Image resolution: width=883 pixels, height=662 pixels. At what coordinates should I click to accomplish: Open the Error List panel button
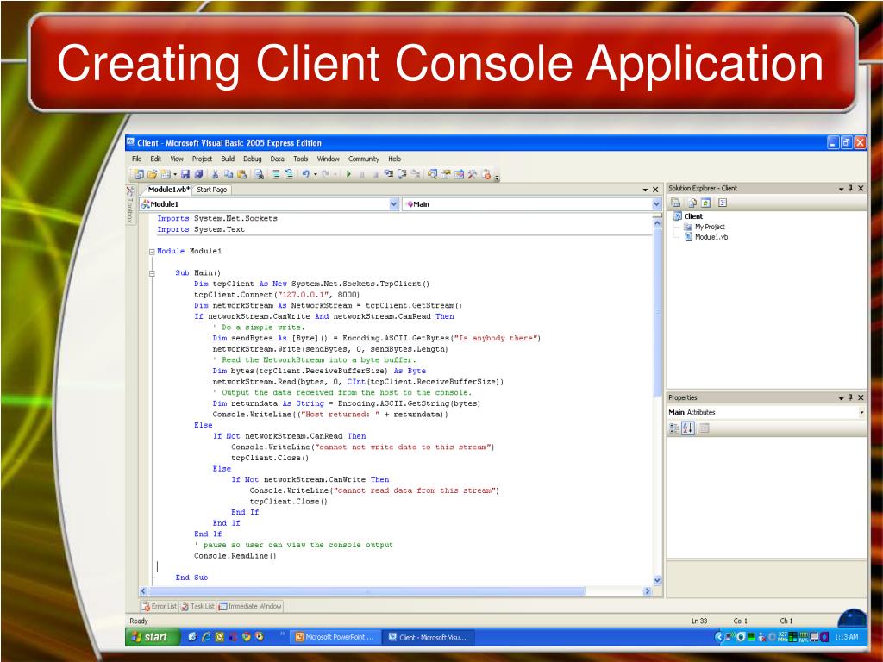160,606
